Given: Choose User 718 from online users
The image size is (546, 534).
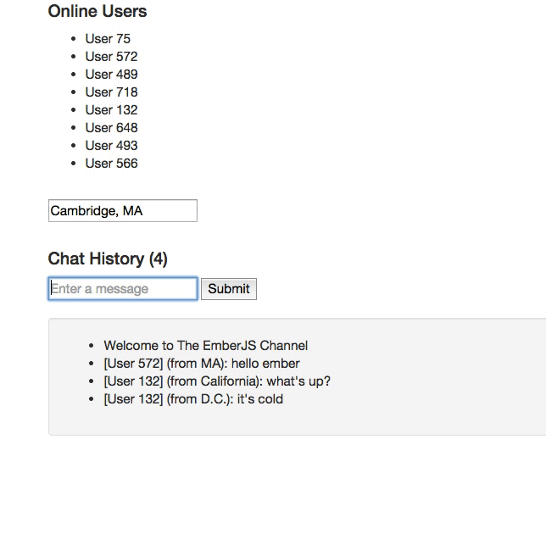Looking at the screenshot, I should coord(111,92).
